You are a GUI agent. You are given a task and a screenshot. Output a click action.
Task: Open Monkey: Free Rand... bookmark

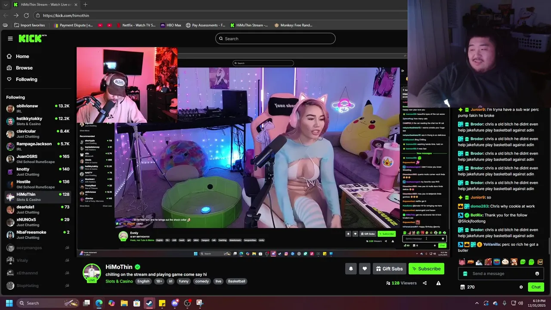tap(293, 25)
